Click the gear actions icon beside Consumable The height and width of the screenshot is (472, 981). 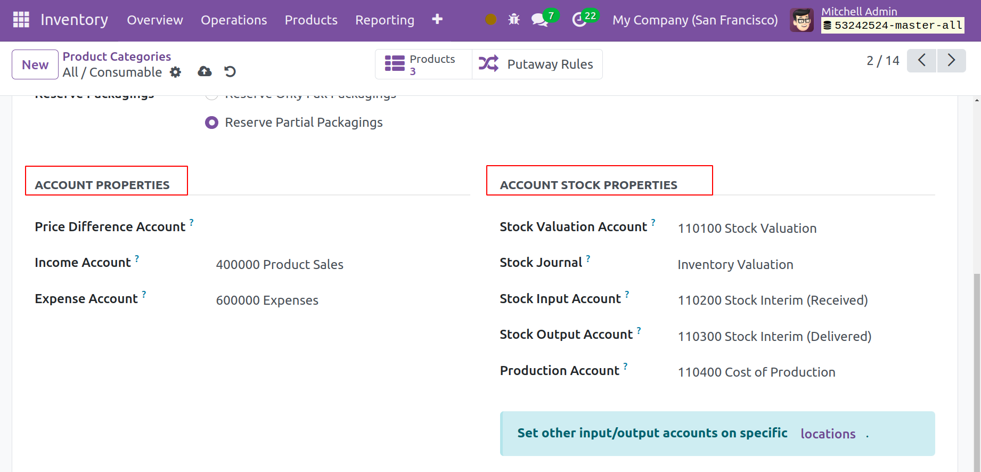click(175, 72)
